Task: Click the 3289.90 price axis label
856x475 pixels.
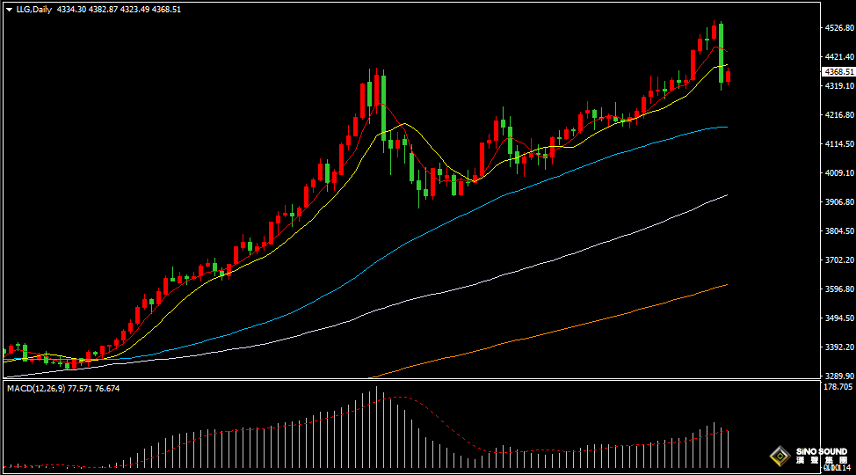Action: point(838,376)
